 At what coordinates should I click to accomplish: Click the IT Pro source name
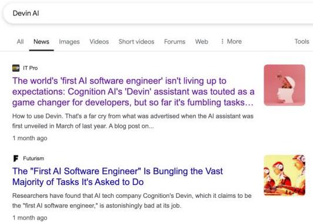(x=31, y=68)
